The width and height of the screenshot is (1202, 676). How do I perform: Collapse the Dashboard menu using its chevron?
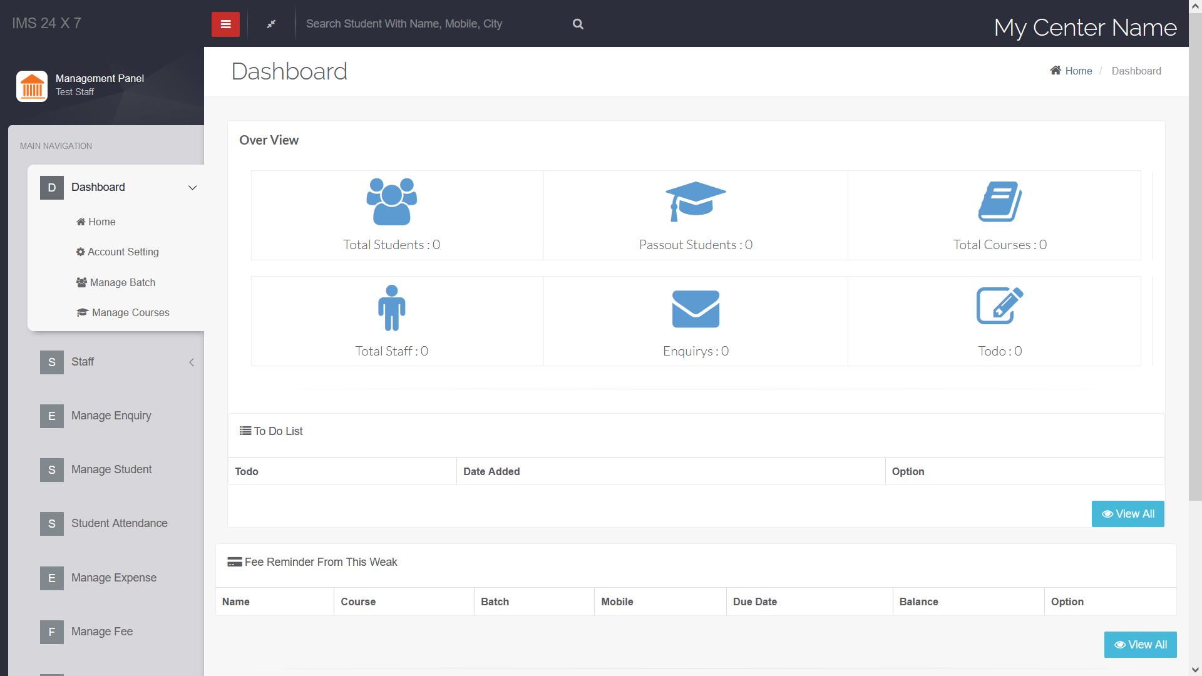tap(192, 187)
